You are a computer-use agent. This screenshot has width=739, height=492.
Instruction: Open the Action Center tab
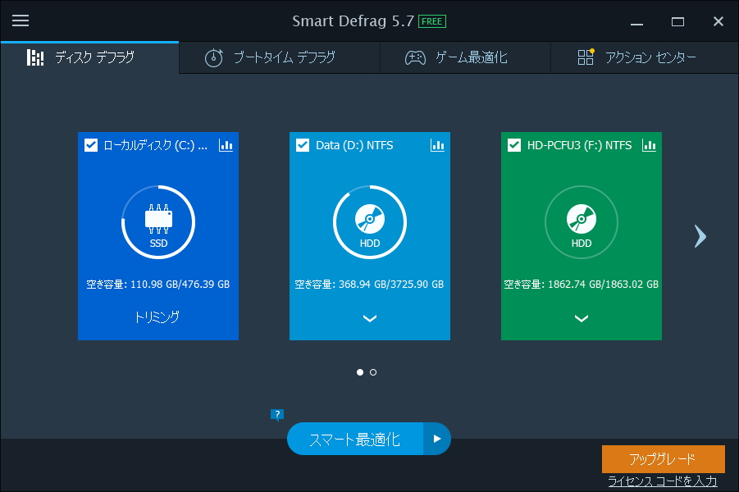coord(648,57)
